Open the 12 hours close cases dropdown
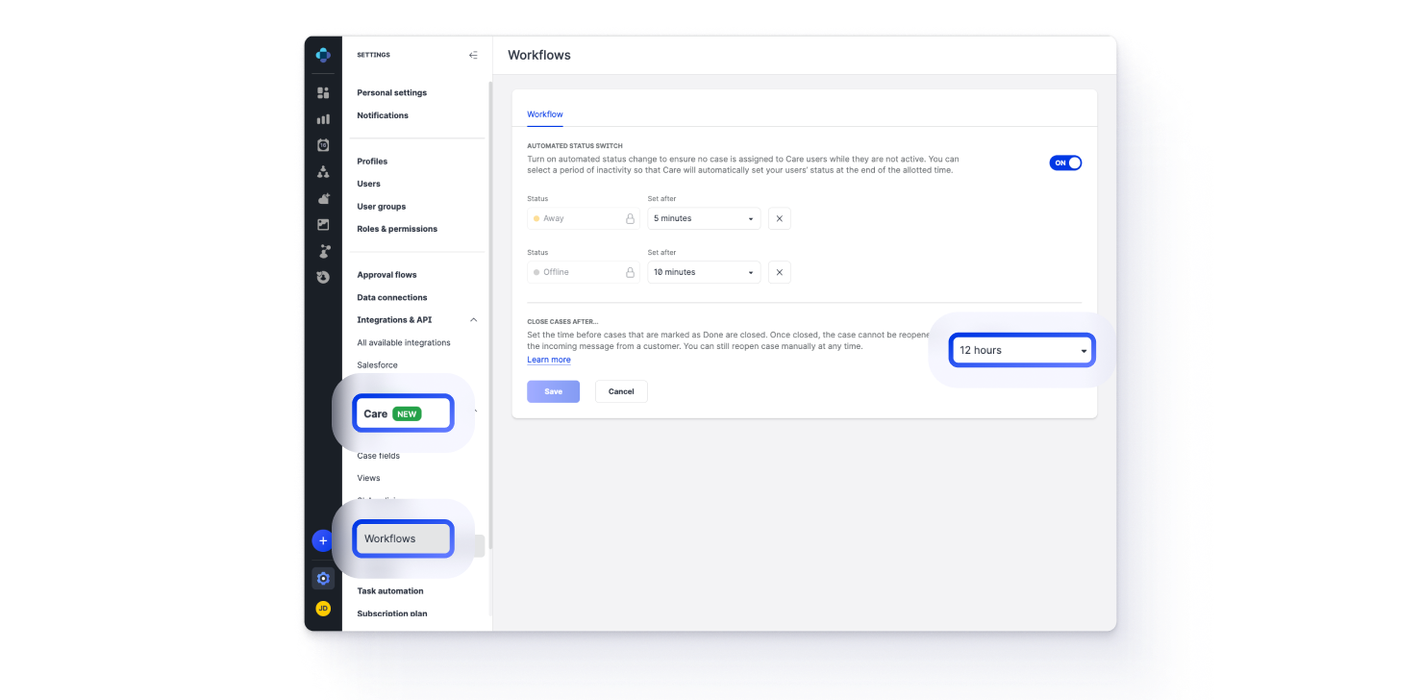Viewport: 1421px width, 700px height. point(1022,350)
